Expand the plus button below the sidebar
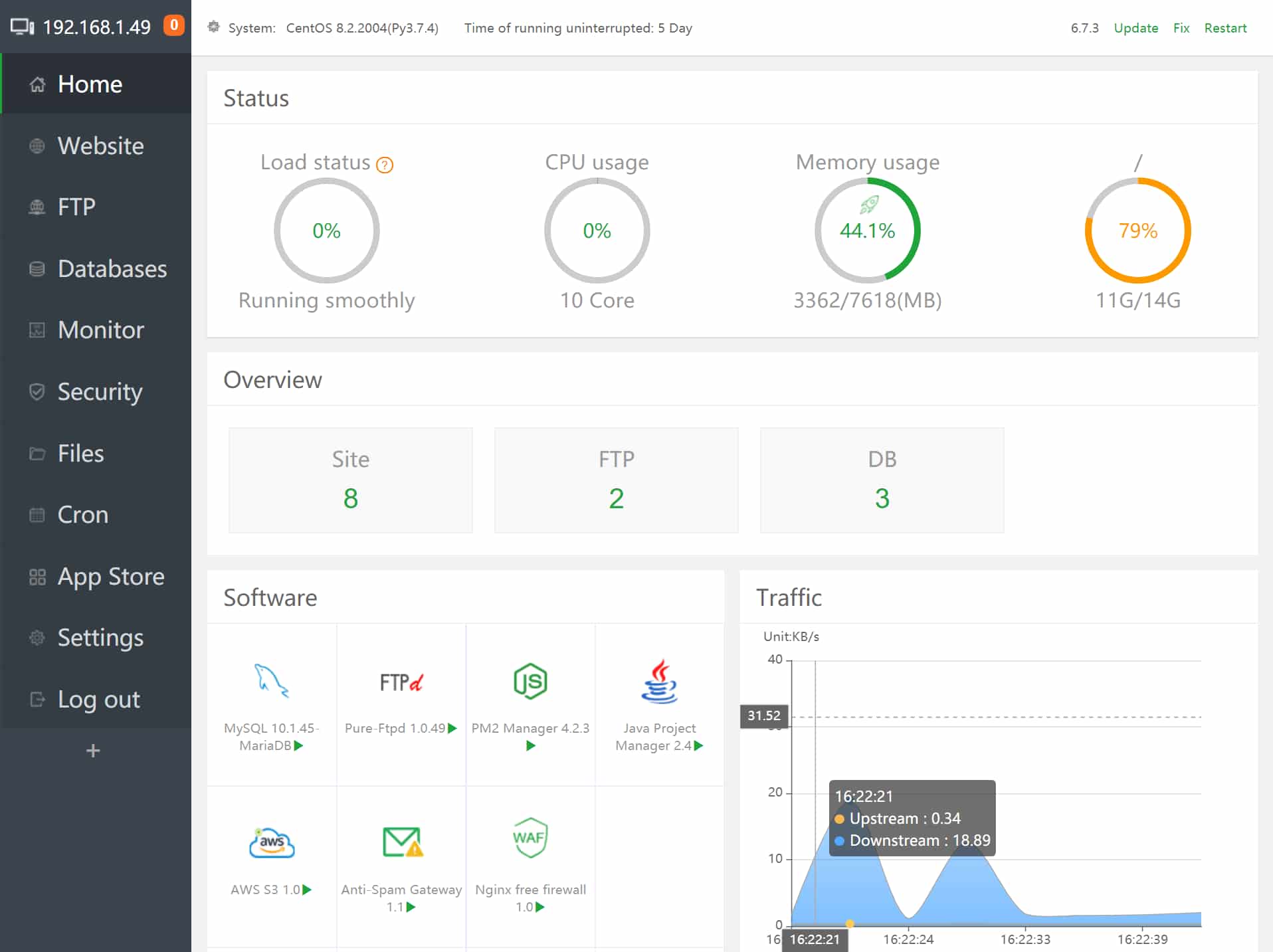The image size is (1273, 952). [x=93, y=750]
